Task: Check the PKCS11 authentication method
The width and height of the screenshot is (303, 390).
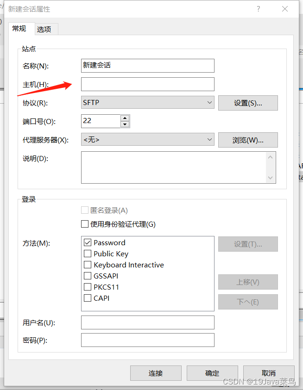Action: (88, 287)
